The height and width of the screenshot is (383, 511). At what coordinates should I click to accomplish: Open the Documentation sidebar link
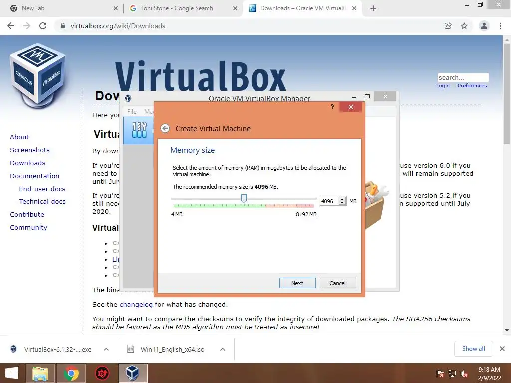click(35, 176)
